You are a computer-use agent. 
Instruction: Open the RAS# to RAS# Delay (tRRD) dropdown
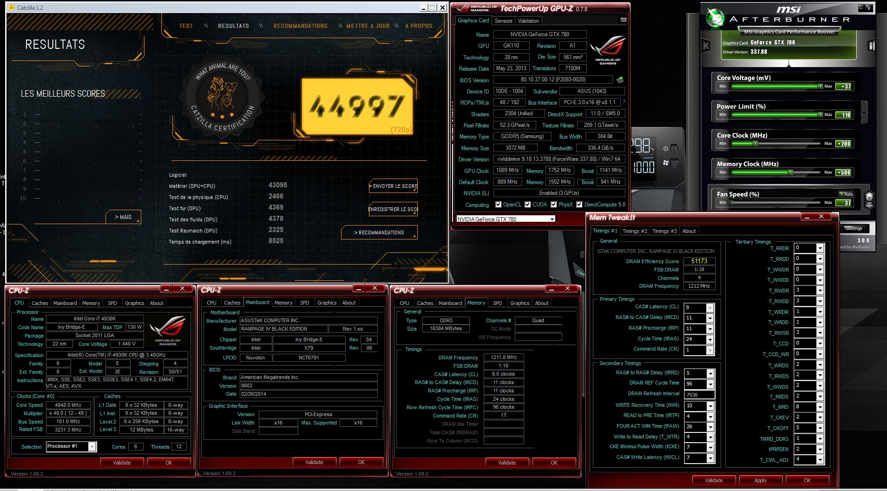(x=710, y=373)
